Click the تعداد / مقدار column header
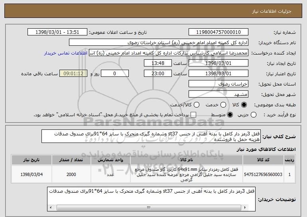Viewport: 307px width, 217px height. 71,160
